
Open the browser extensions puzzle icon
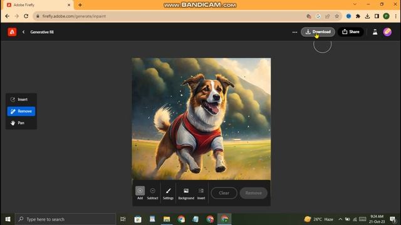pos(358,16)
